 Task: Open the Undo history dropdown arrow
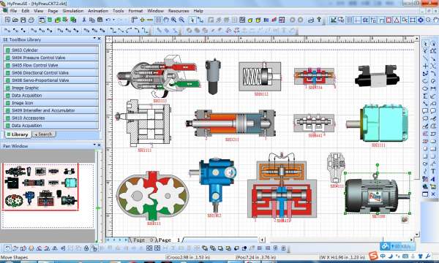(x=113, y=20)
